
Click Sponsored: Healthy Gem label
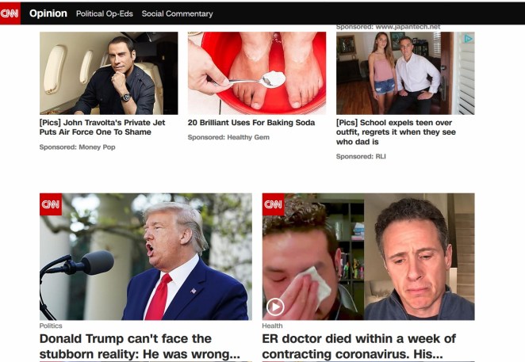click(x=228, y=137)
